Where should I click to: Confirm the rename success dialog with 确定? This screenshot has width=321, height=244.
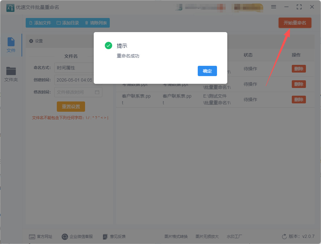coord(207,71)
